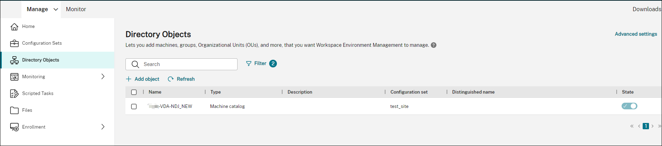Image resolution: width=662 pixels, height=146 pixels.
Task: Click the Configuration Sets briefcase icon
Action: point(14,43)
